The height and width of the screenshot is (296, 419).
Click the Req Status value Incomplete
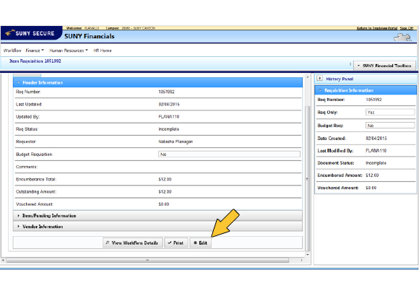coord(169,129)
